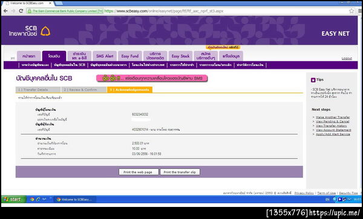Open the ชำระเงิน และ e-Bill tab
This screenshot has width=363, height=219.
[x=79, y=56]
